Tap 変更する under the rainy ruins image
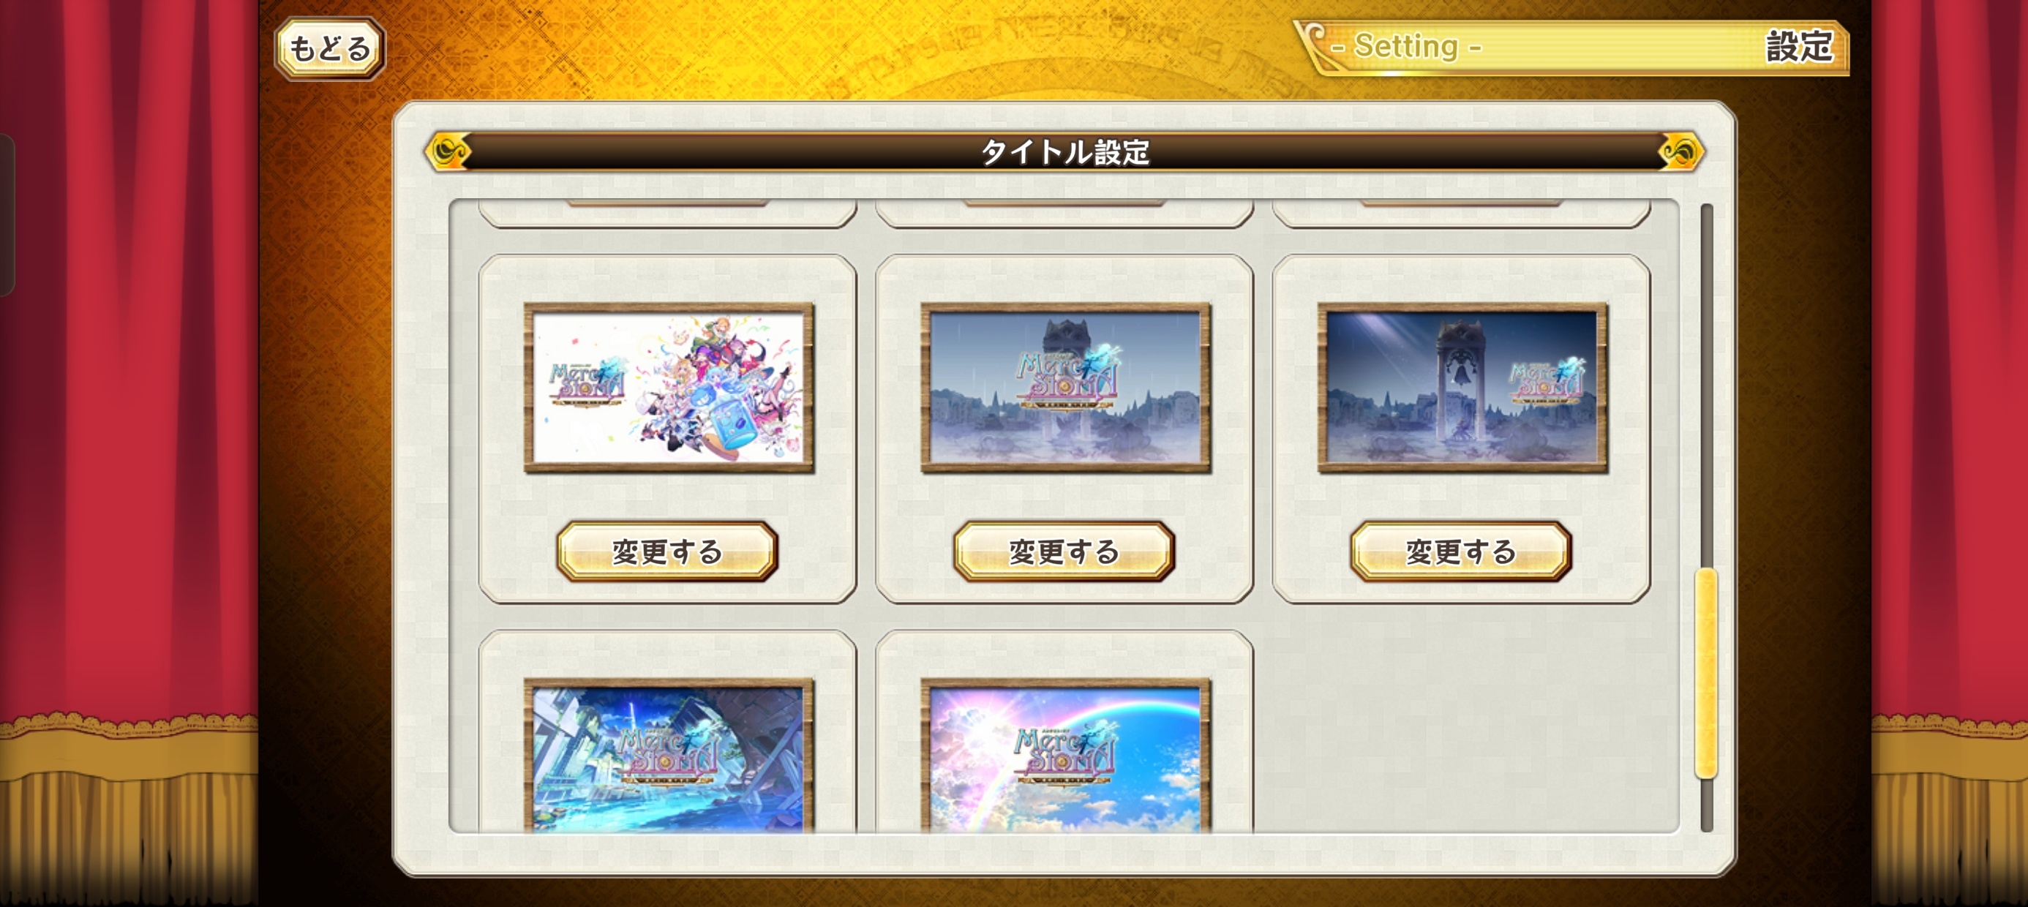Viewport: 2028px width, 907px height. point(1064,551)
